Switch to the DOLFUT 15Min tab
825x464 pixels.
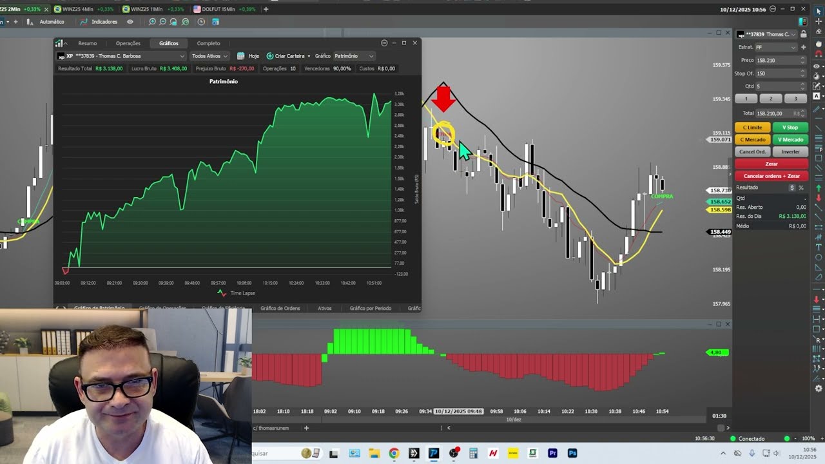coord(224,9)
